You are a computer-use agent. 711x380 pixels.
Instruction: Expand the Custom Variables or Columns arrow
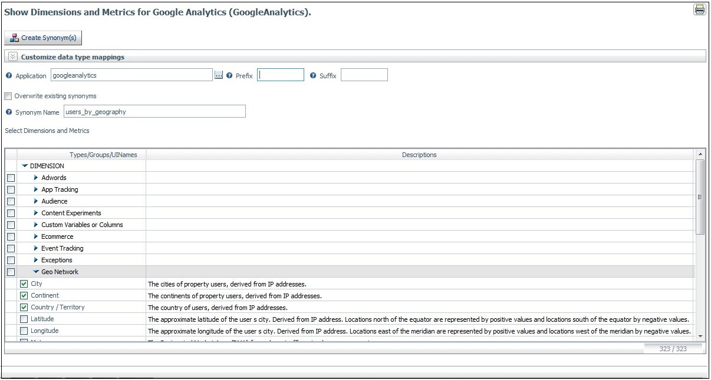36,225
